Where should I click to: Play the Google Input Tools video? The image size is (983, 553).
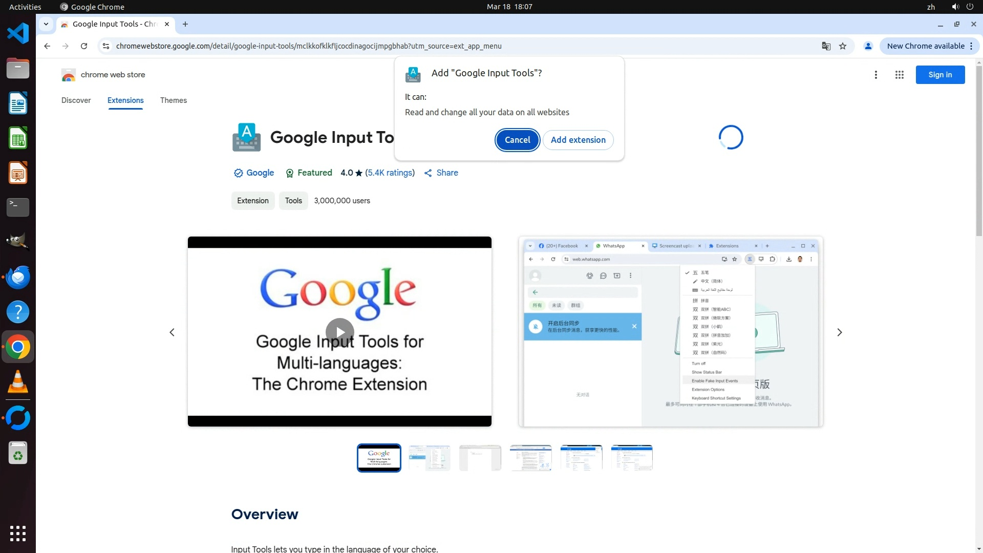[x=339, y=332]
